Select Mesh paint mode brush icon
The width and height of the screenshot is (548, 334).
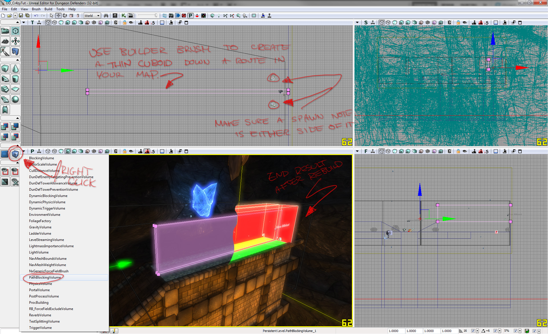5,51
